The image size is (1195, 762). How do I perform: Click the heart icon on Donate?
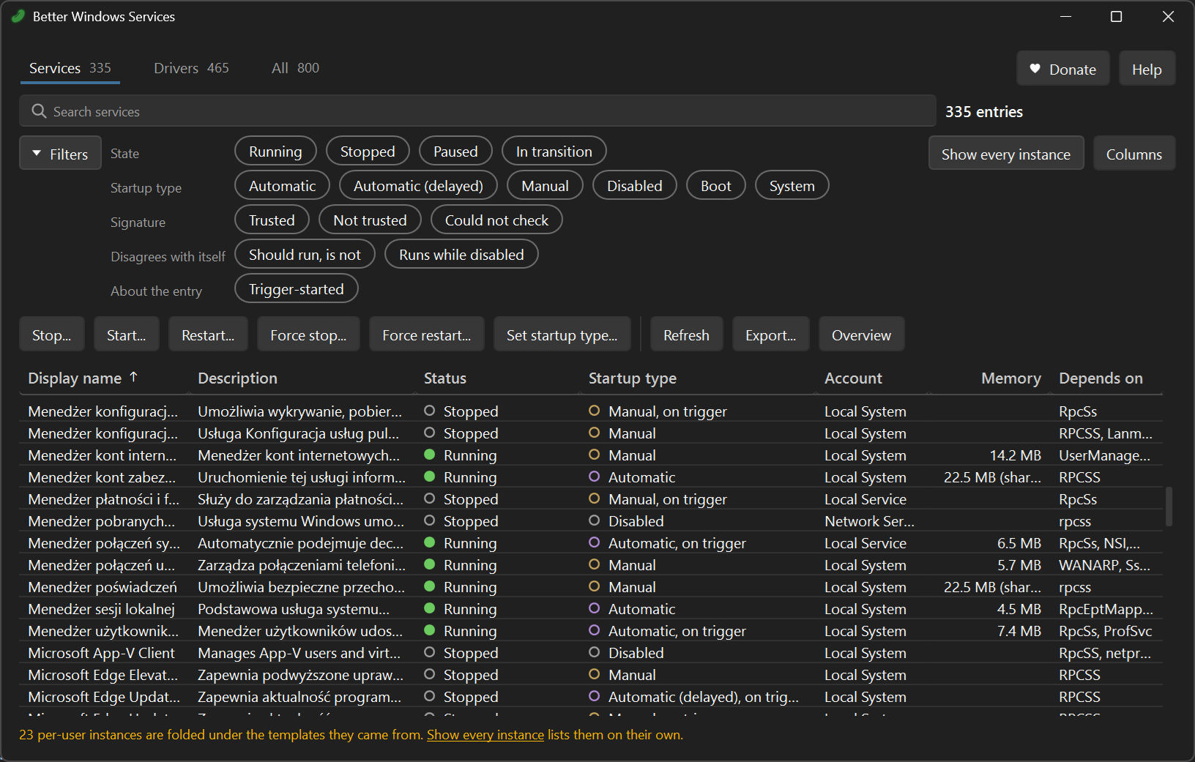click(1035, 69)
